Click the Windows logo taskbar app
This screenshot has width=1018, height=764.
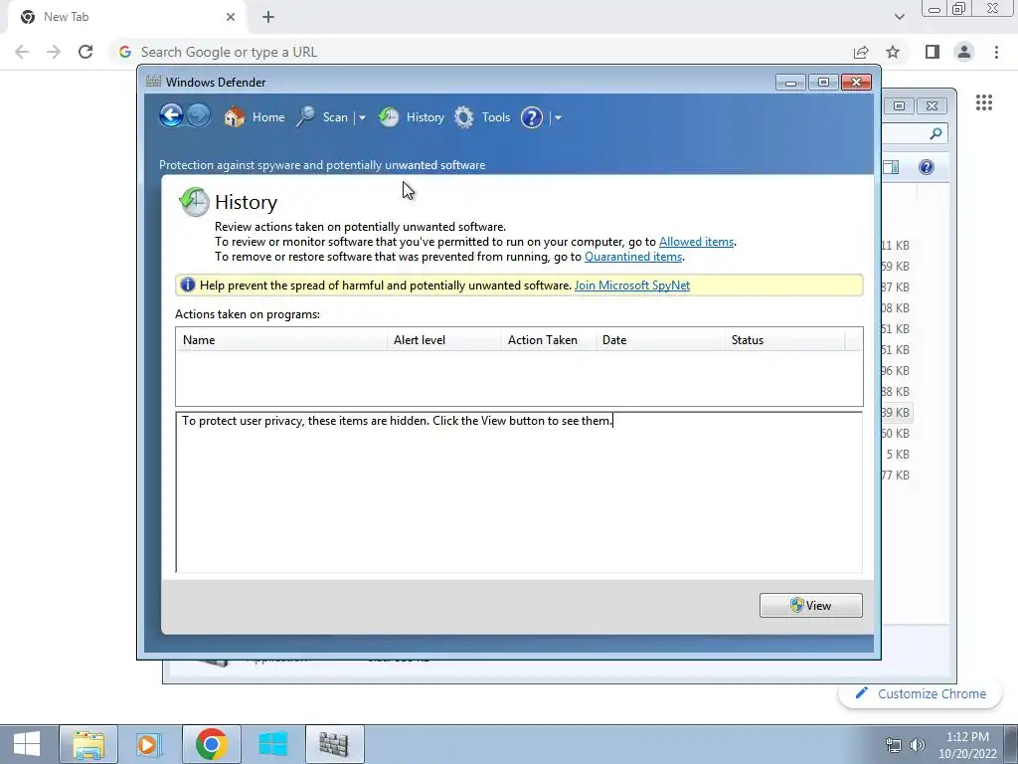(x=272, y=744)
